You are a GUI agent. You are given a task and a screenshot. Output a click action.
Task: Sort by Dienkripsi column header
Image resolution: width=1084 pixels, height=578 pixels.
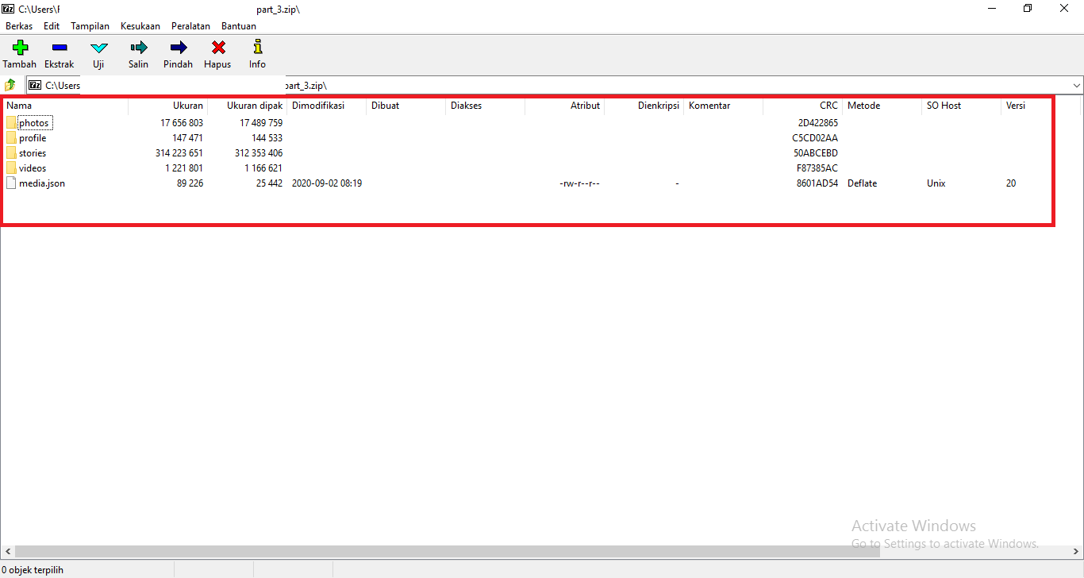point(644,106)
